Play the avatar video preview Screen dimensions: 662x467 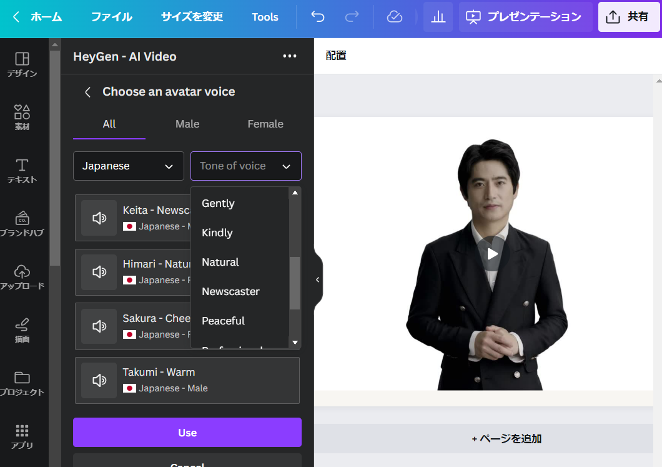[492, 254]
